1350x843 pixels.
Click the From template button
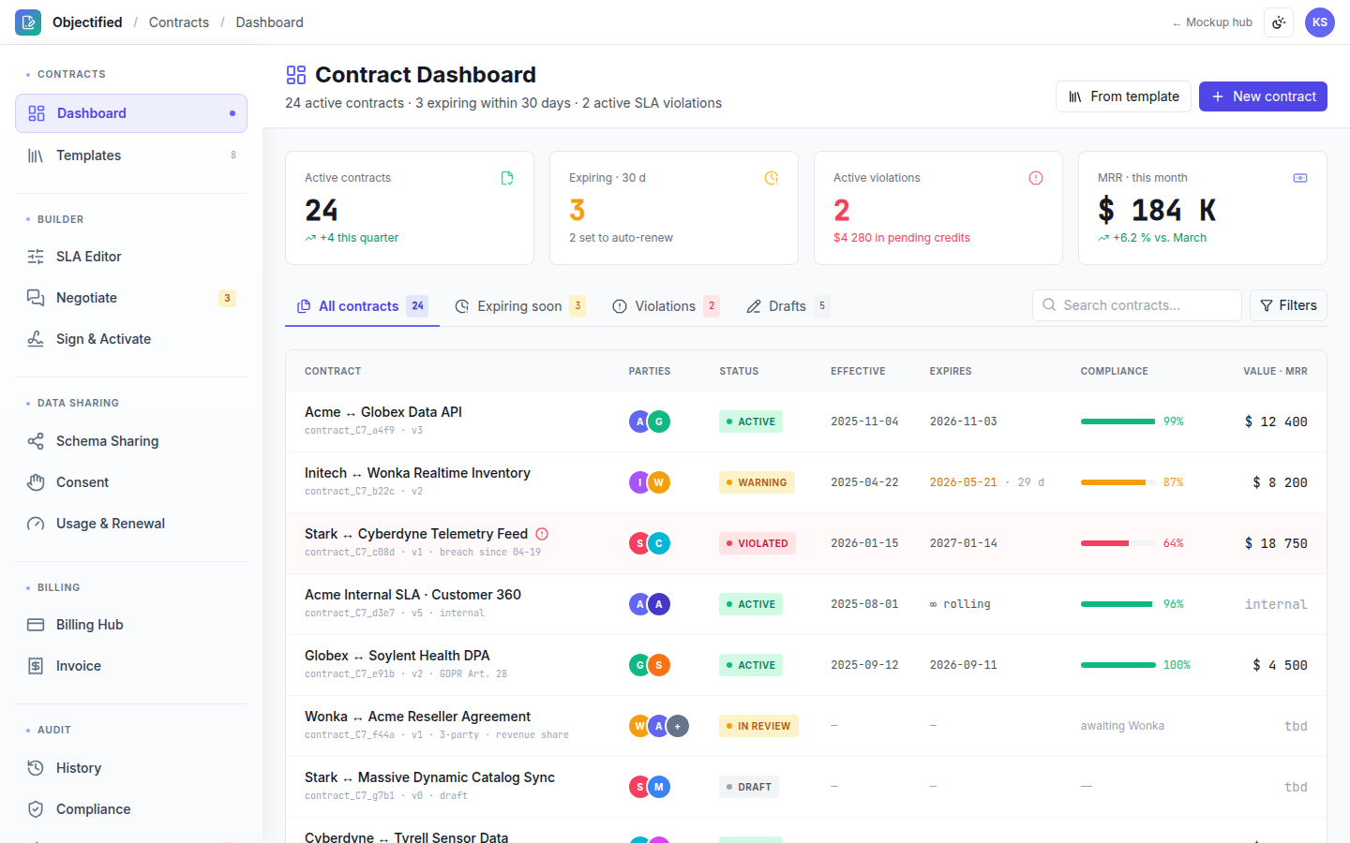(1123, 96)
